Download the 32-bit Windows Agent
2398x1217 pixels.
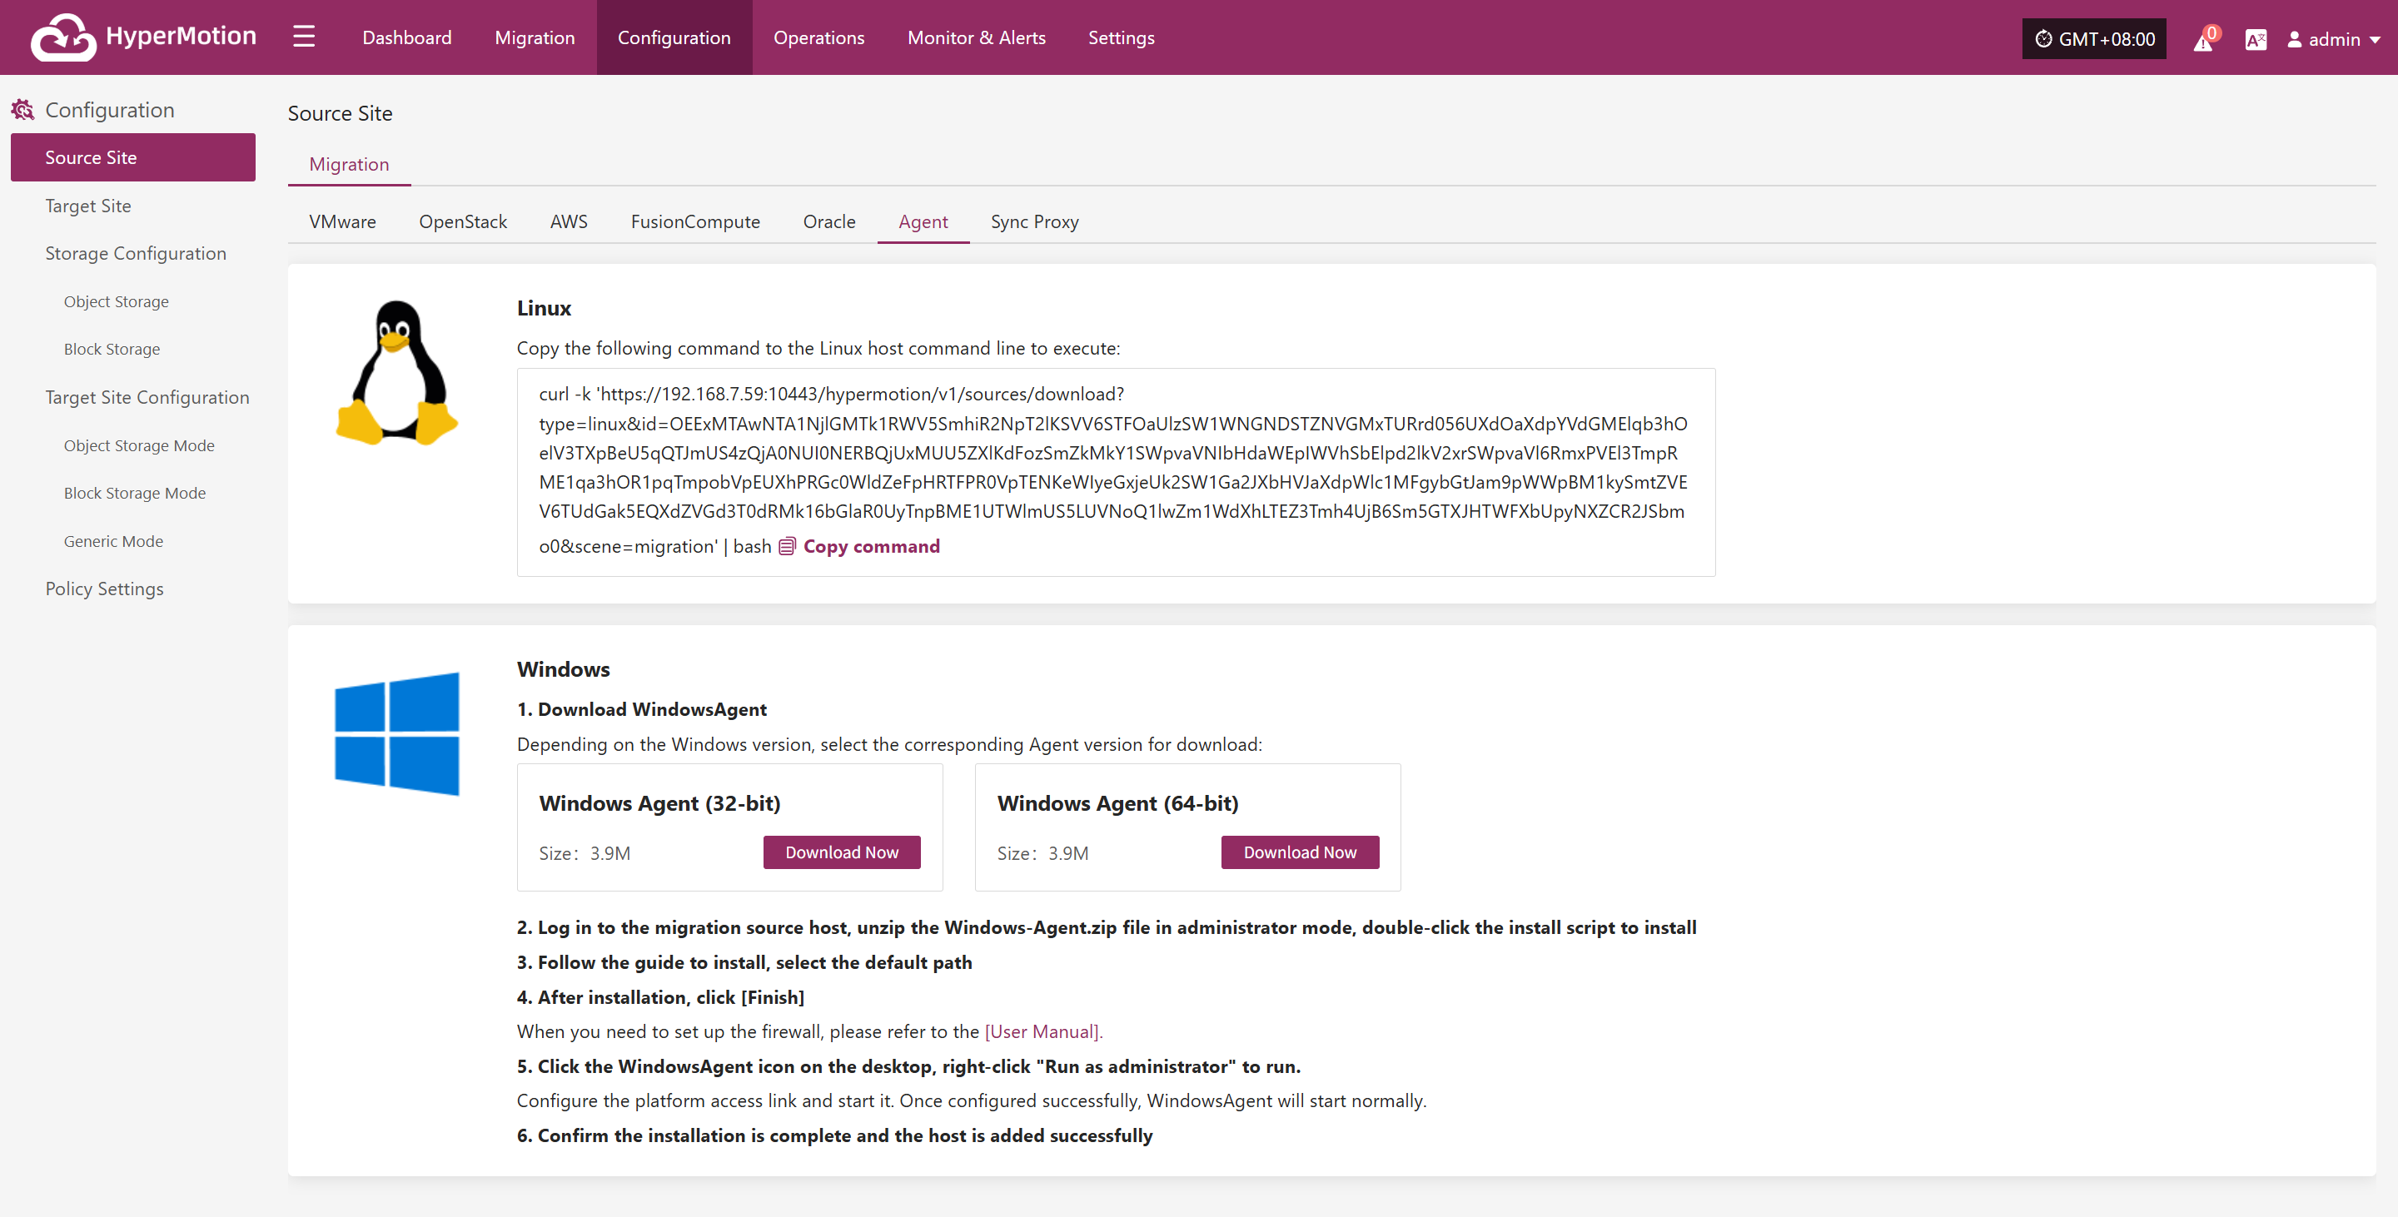[x=842, y=852]
